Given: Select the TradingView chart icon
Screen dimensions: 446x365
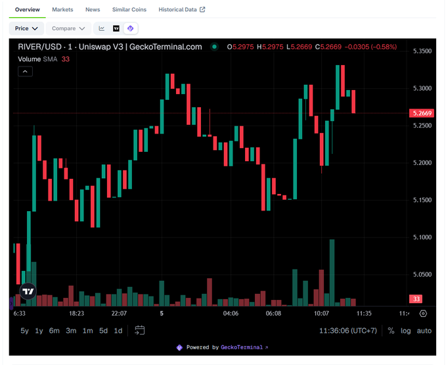Looking at the screenshot, I should pos(116,28).
